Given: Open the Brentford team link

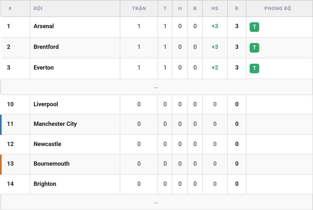Looking at the screenshot, I should click(46, 47).
